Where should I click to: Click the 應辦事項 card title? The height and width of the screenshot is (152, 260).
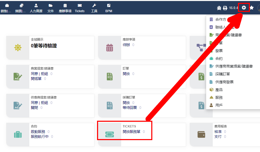point(129,39)
